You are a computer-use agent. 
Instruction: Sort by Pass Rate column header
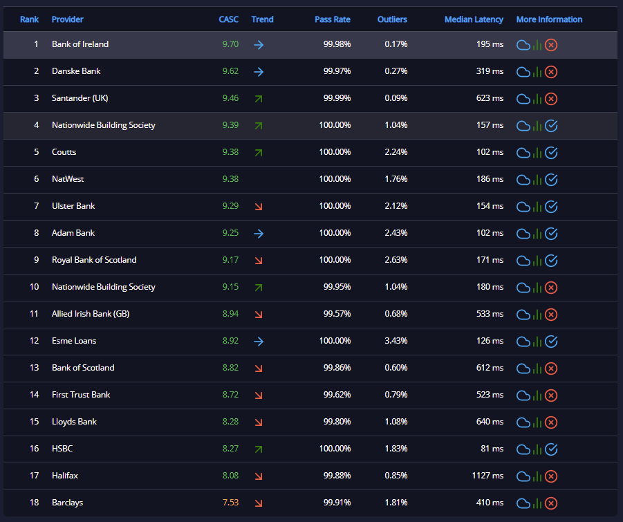click(333, 19)
